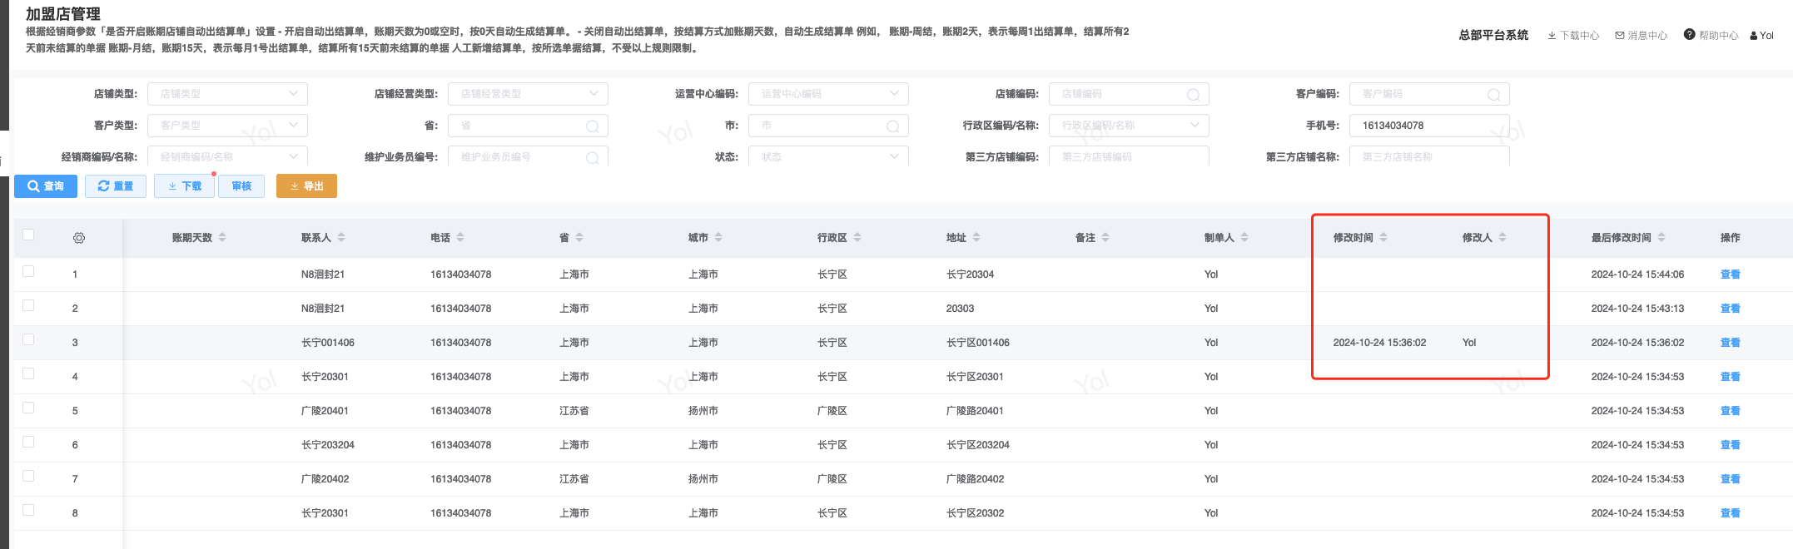Toggle the select-all checkbox in header
The height and width of the screenshot is (549, 1793).
[x=28, y=235]
